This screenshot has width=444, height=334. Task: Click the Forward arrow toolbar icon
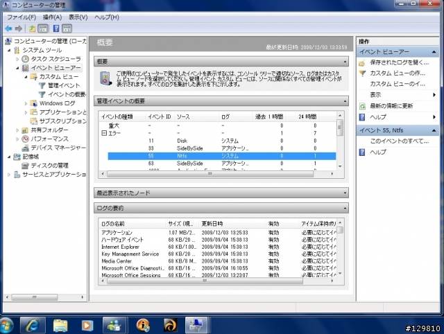coord(19,28)
